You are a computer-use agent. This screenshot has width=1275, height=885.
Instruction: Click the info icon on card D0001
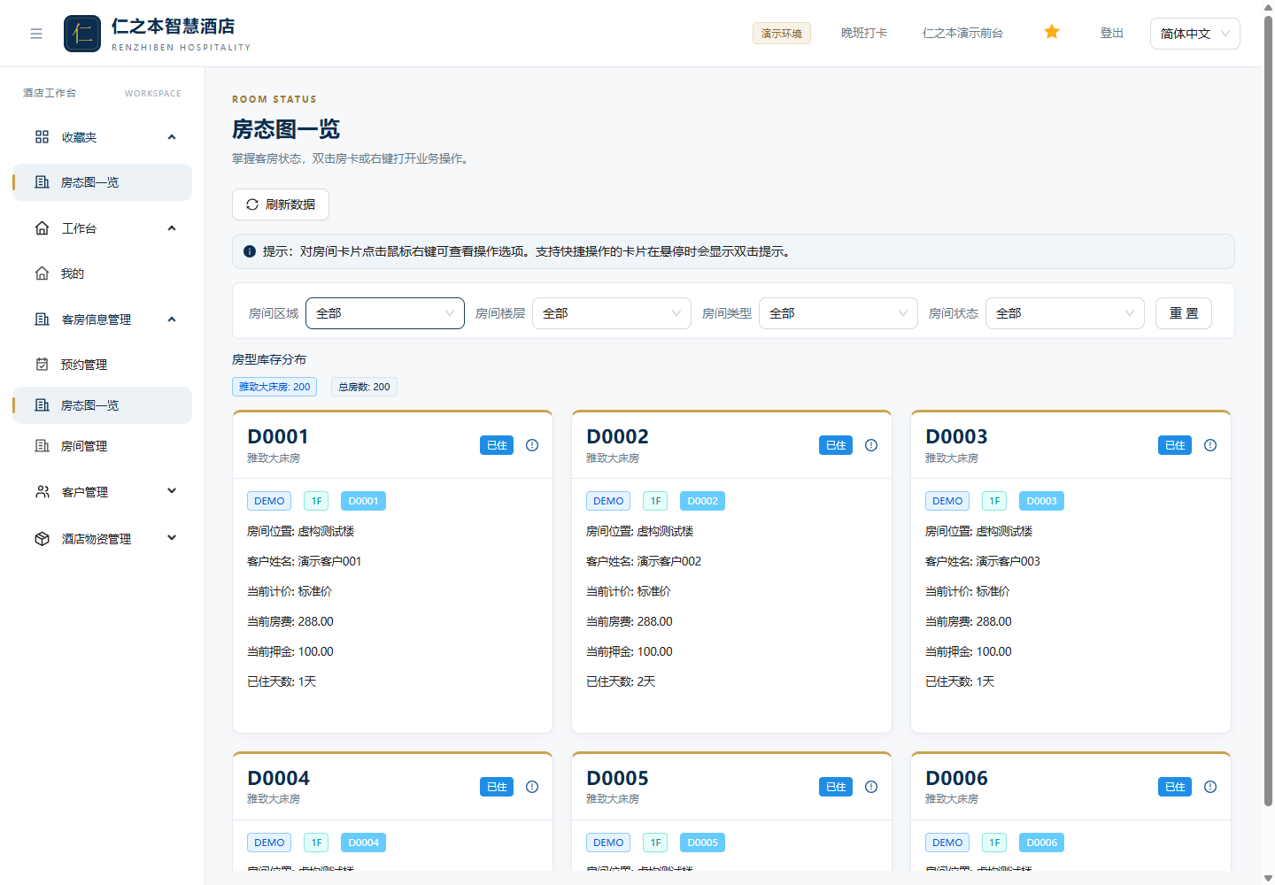[532, 445]
